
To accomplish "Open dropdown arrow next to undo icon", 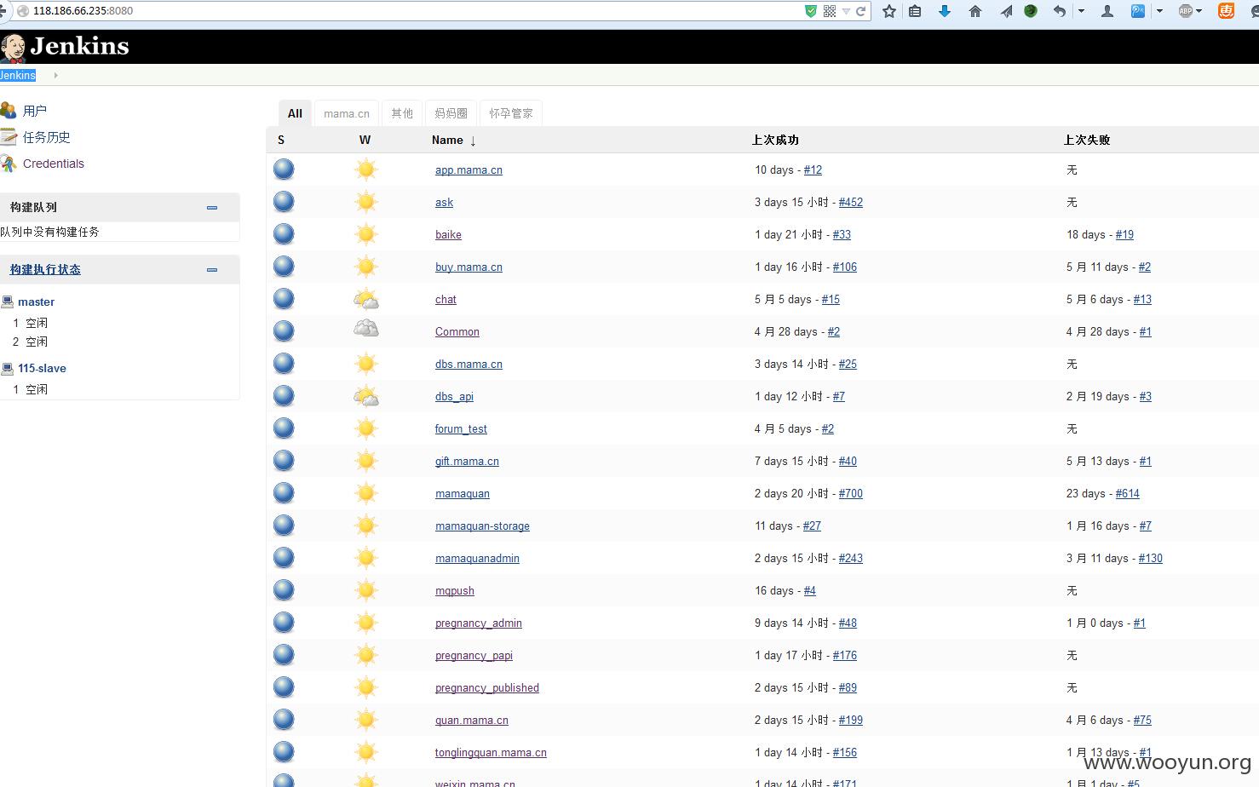I will pyautogui.click(x=1081, y=11).
